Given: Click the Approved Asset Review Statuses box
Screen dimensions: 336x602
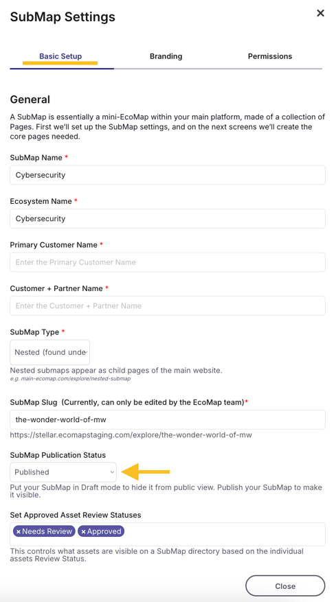Looking at the screenshot, I should coord(168,534).
